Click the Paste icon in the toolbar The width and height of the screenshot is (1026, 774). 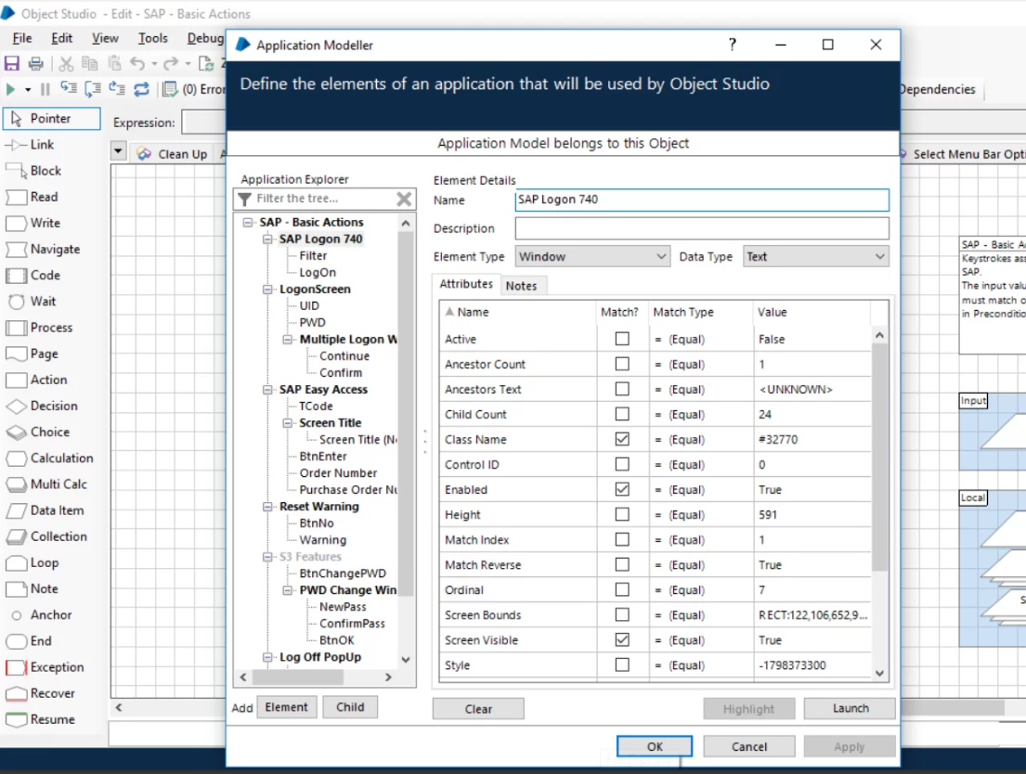pyautogui.click(x=114, y=63)
